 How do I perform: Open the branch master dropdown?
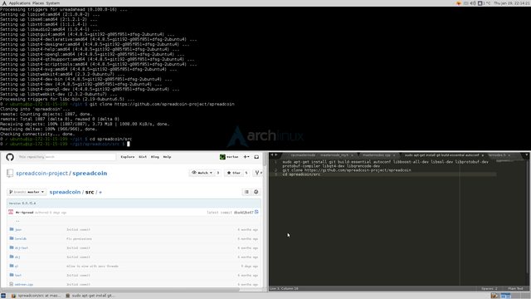[27, 192]
